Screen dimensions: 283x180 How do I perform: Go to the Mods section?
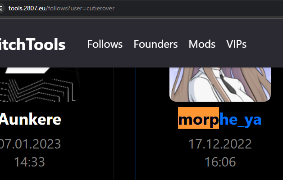(202, 44)
